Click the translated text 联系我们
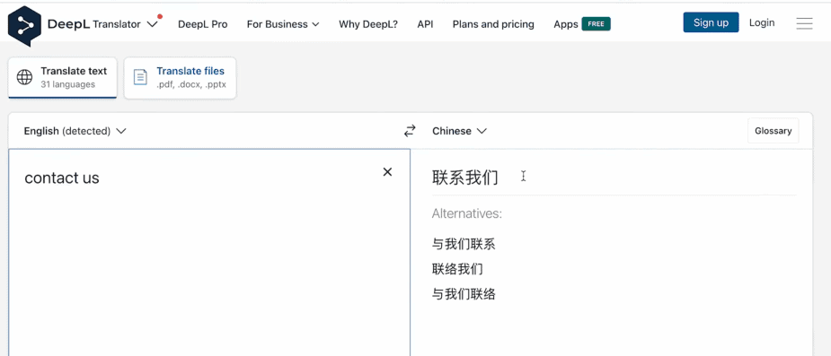This screenshot has height=356, width=831. point(465,178)
